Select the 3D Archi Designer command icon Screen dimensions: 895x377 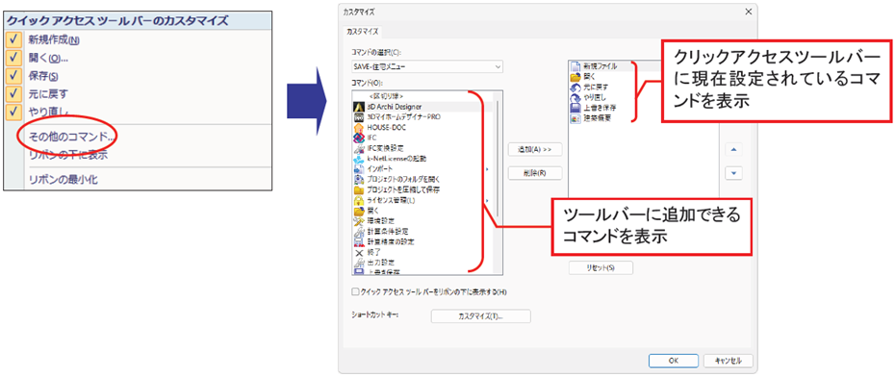click(359, 107)
